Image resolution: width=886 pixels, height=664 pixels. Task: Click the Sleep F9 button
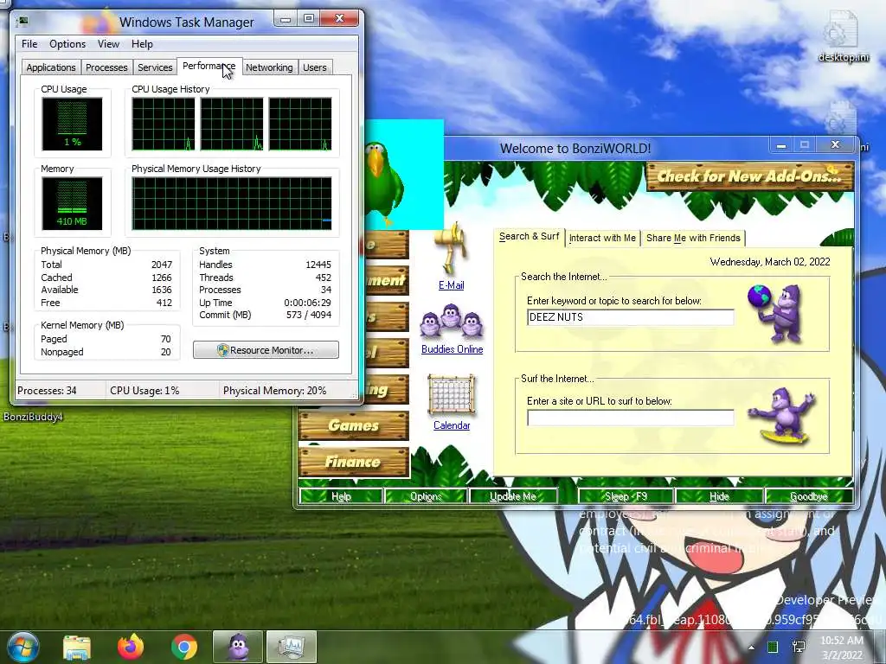[x=626, y=496]
